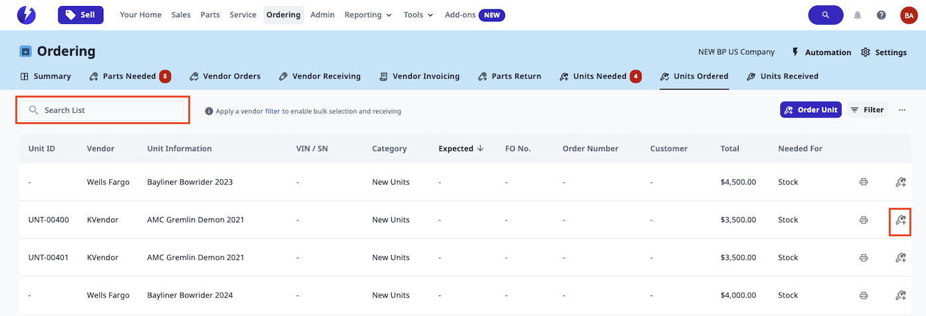Focus the Search List input field
The image size is (926, 316).
click(103, 110)
